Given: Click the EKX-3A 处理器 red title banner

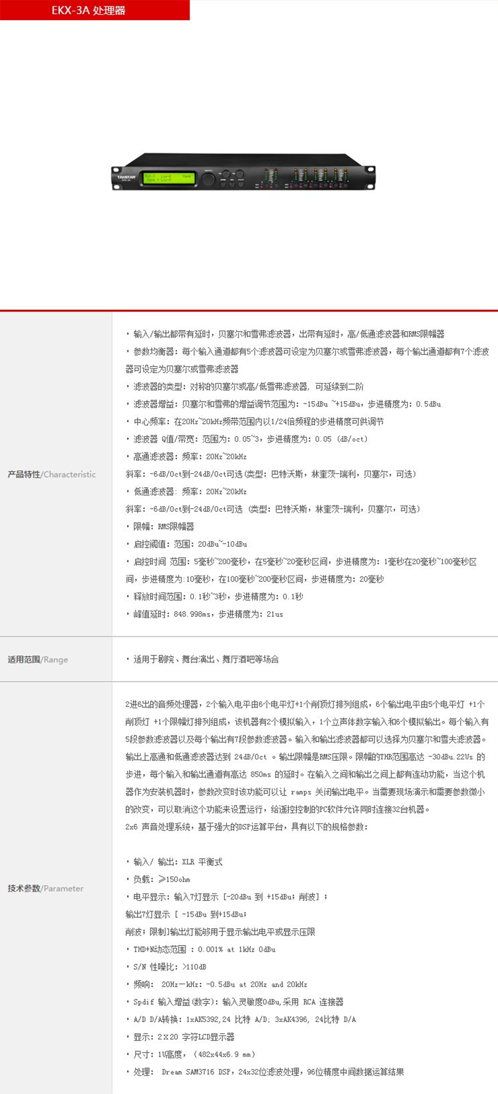Looking at the screenshot, I should pyautogui.click(x=95, y=10).
